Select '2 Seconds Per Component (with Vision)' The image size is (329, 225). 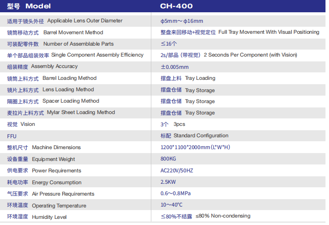click(250, 55)
